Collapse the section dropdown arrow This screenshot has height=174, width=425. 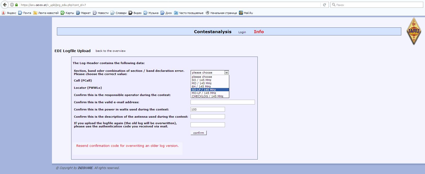click(x=226, y=73)
